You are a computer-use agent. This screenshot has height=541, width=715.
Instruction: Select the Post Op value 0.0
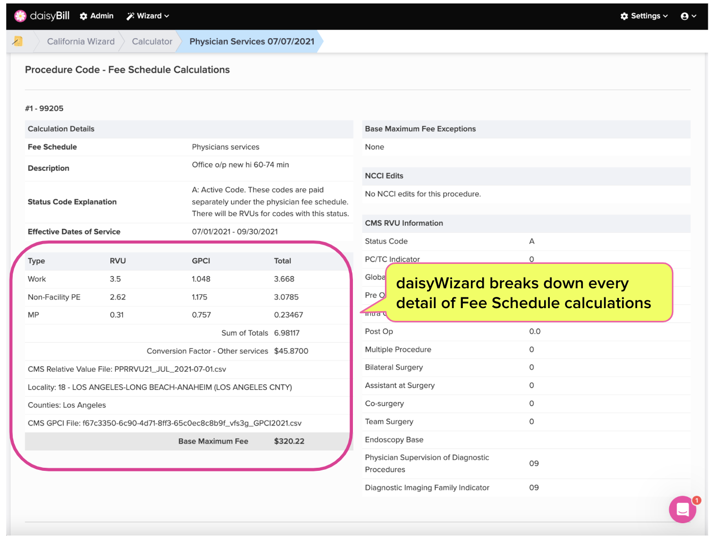click(535, 332)
